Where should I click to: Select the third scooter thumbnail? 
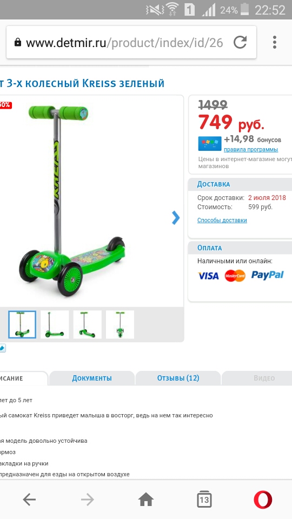pos(88,324)
